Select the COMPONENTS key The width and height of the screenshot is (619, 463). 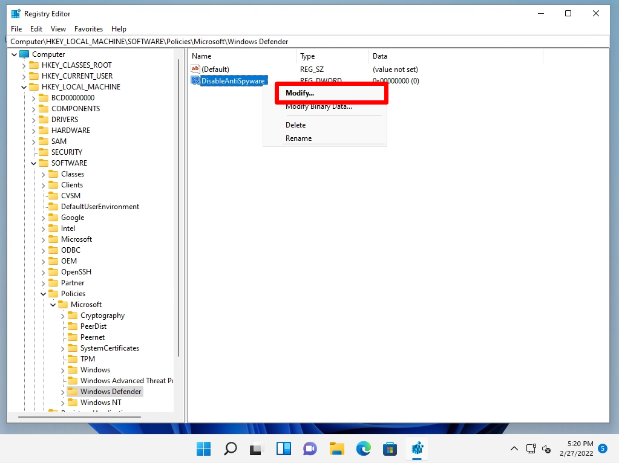coord(76,108)
